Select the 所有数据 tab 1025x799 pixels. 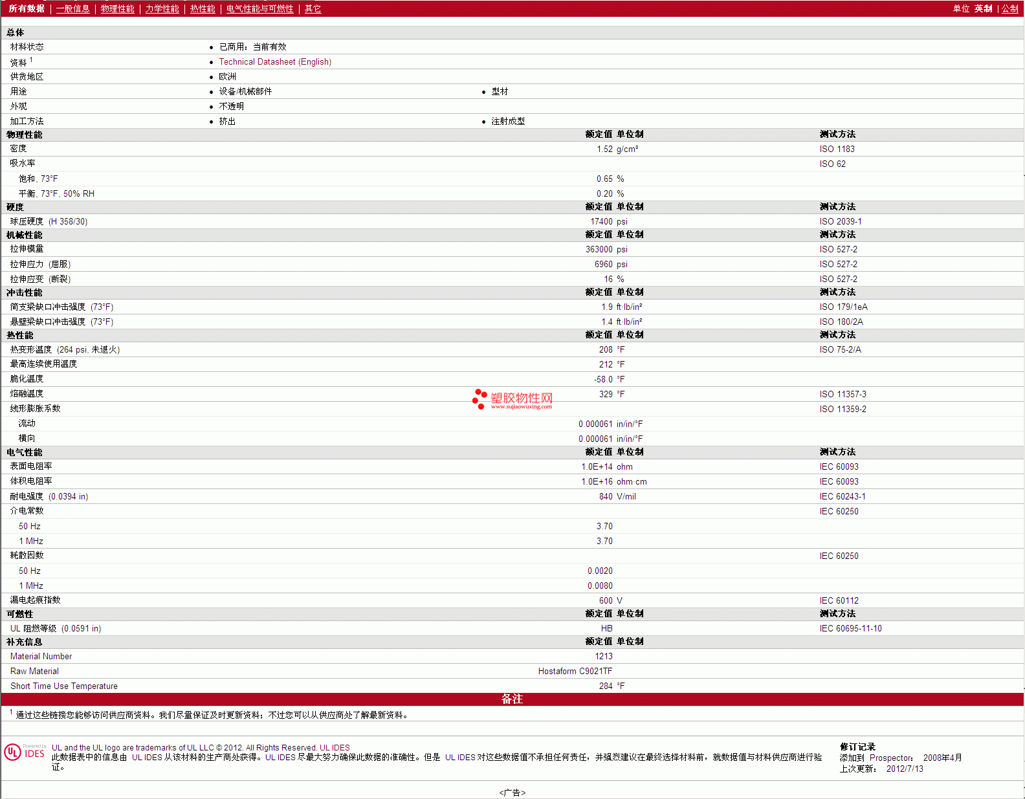coord(27,8)
